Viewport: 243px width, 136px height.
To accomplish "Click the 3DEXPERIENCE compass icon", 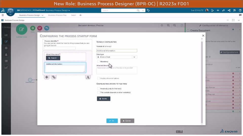I will coord(10,12).
